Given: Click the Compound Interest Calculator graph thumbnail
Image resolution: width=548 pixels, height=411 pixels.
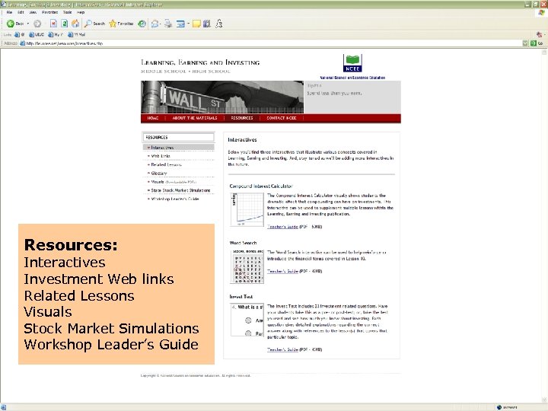Looking at the screenshot, I should [x=247, y=209].
